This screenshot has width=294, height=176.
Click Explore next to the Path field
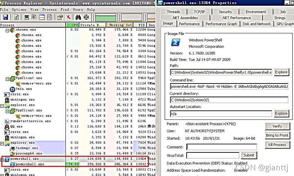(x=281, y=72)
